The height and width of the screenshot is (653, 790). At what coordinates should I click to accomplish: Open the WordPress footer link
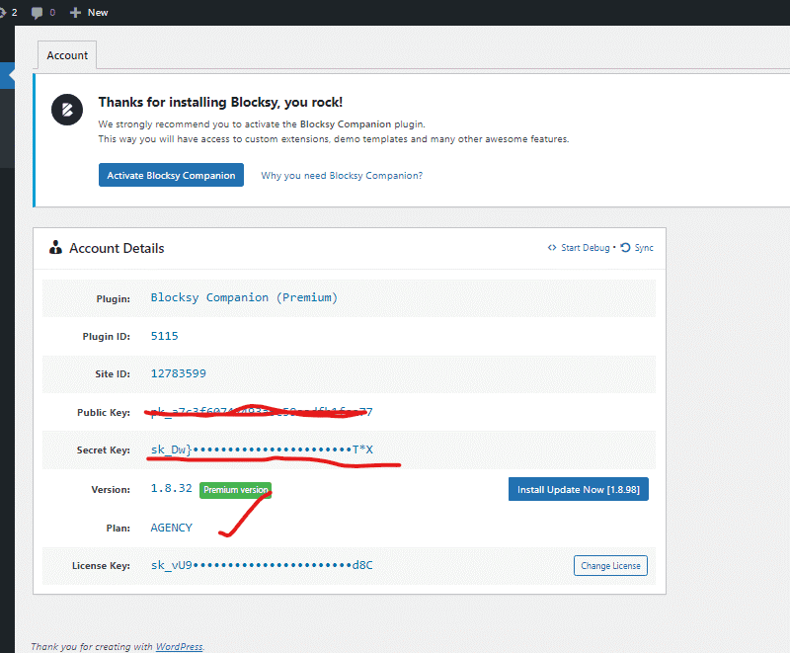(179, 646)
